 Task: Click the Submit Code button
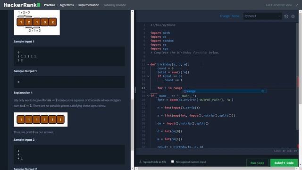tap(284, 162)
